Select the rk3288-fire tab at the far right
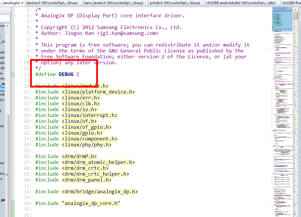This screenshot has width=301, height=217. click(x=291, y=3)
